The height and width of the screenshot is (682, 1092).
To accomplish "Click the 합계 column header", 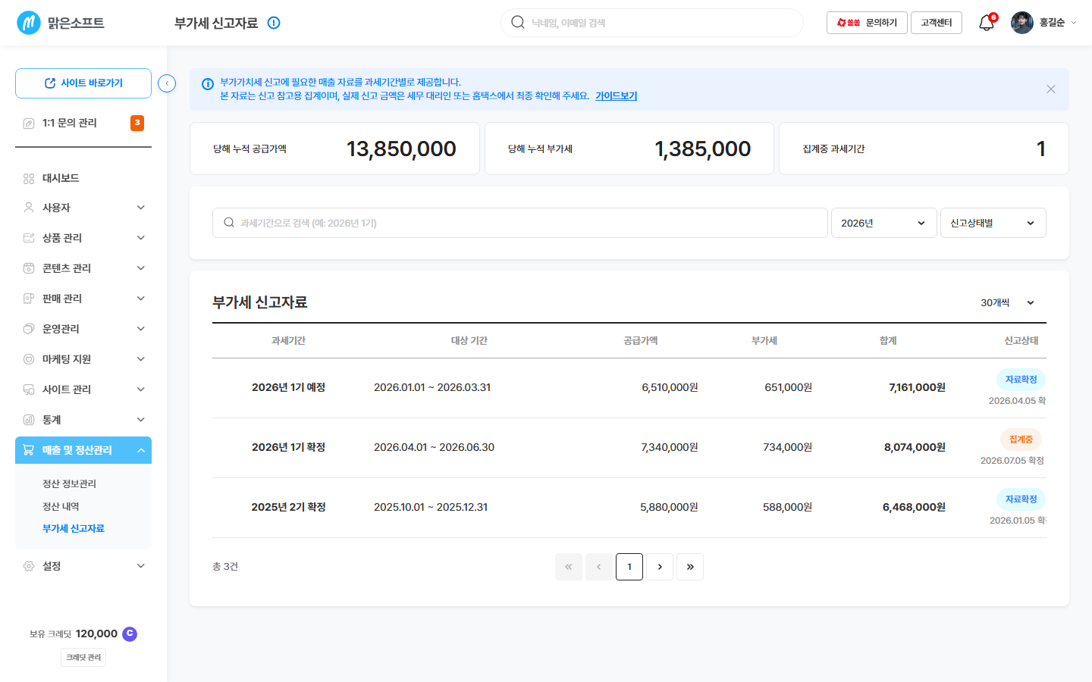I will [888, 341].
